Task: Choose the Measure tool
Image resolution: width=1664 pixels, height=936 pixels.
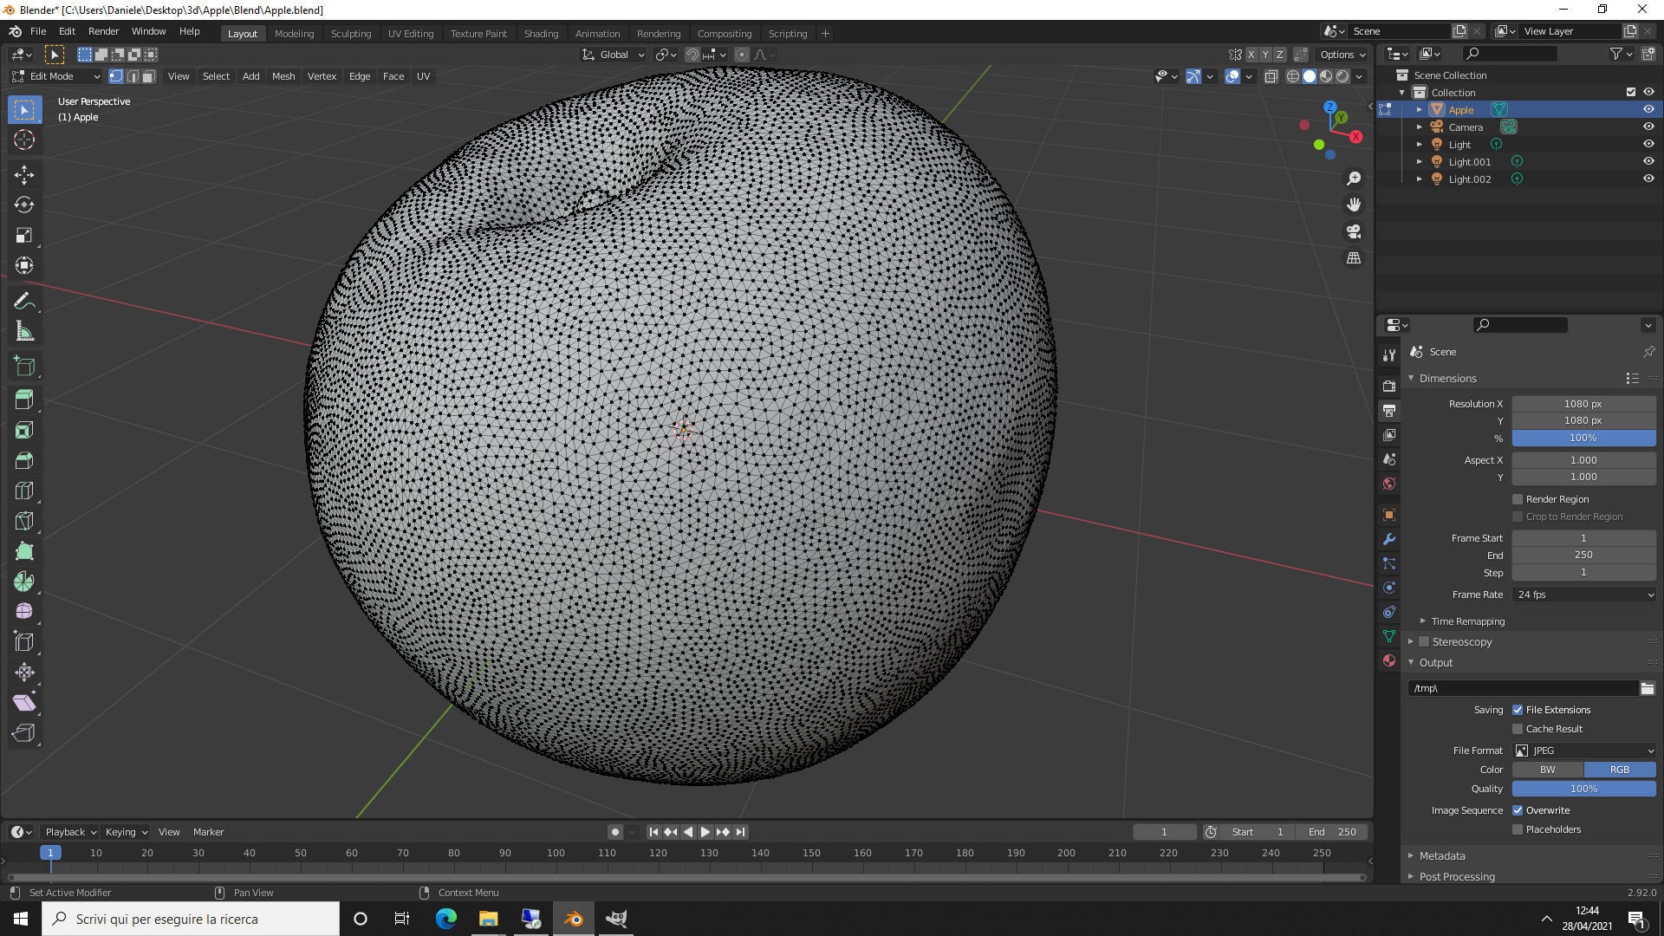Action: [x=24, y=331]
